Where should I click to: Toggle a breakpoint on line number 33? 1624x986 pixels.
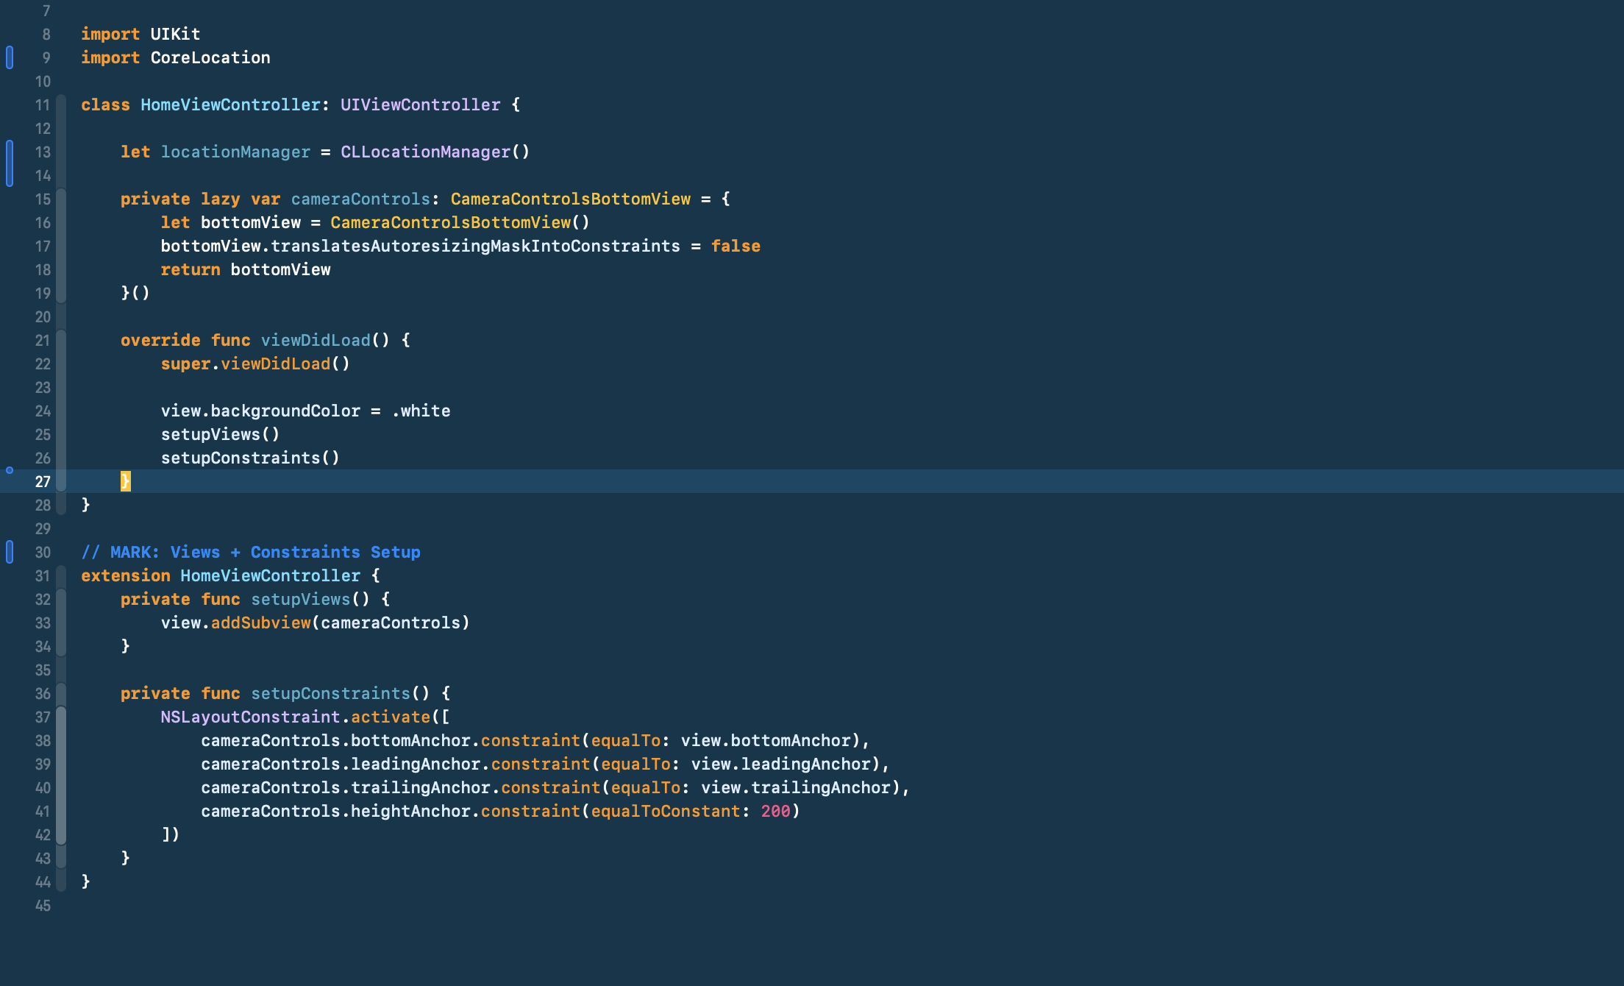click(x=43, y=623)
